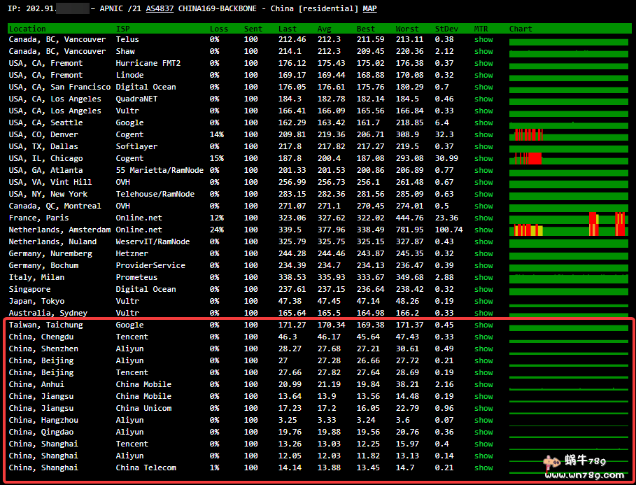Viewport: 636px width, 485px height.
Task: Open the Denver Cogent latency chart
Action: [x=567, y=135]
